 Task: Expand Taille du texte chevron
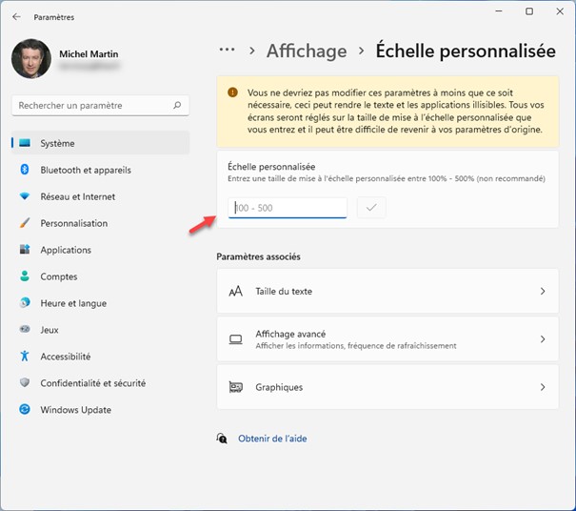[x=543, y=291]
